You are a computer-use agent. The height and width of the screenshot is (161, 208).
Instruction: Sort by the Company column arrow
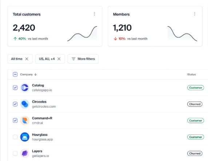click(35, 74)
